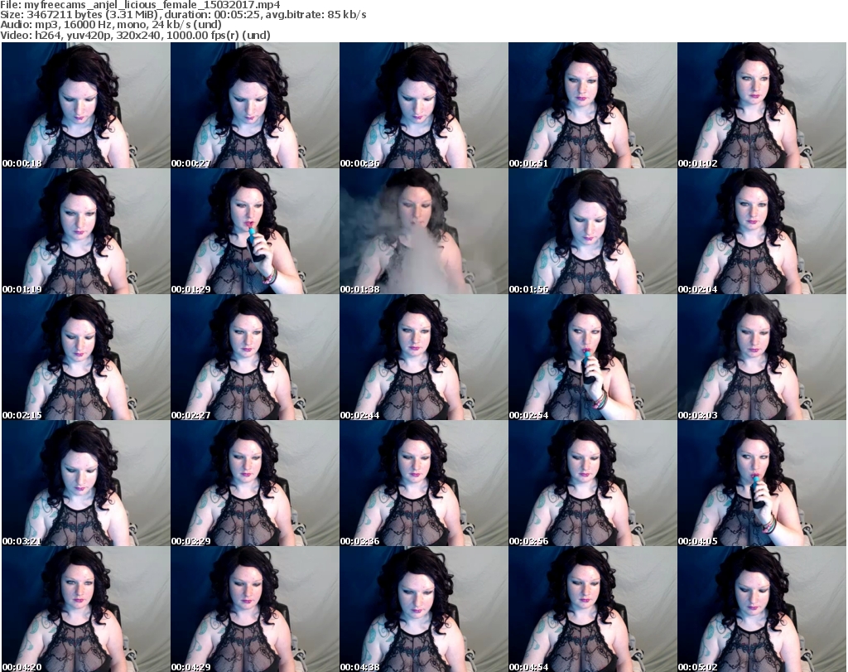Click the Size and duration info line
The image size is (848, 672).
[183, 15]
